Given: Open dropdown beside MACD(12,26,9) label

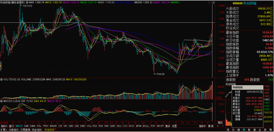Looking at the screenshot, I should click(1, 101).
